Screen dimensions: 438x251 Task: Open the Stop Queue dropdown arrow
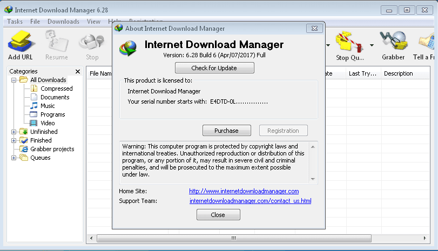click(x=372, y=45)
